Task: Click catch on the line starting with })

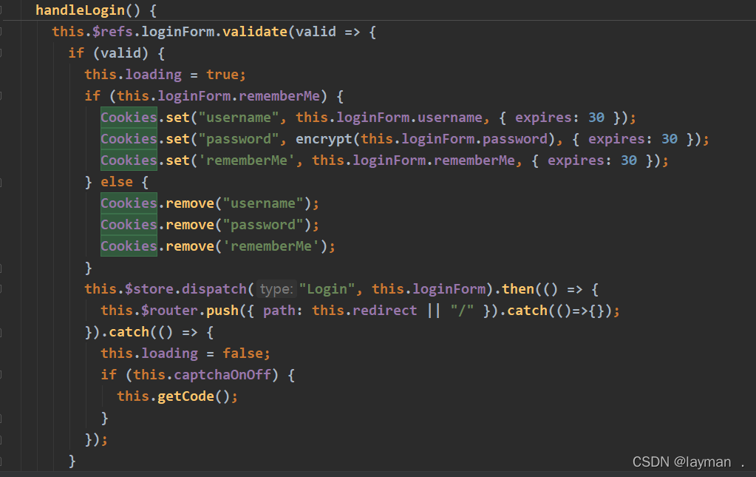Action: pyautogui.click(x=129, y=332)
